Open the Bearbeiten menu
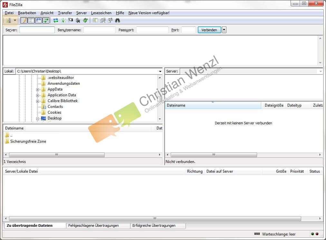The image size is (326, 240). [27, 13]
